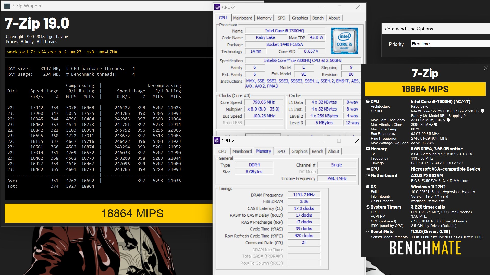Screen dimensions: 490x275
Task: Click the Motherboard section icon in BenchMate panel
Action: coord(368,175)
